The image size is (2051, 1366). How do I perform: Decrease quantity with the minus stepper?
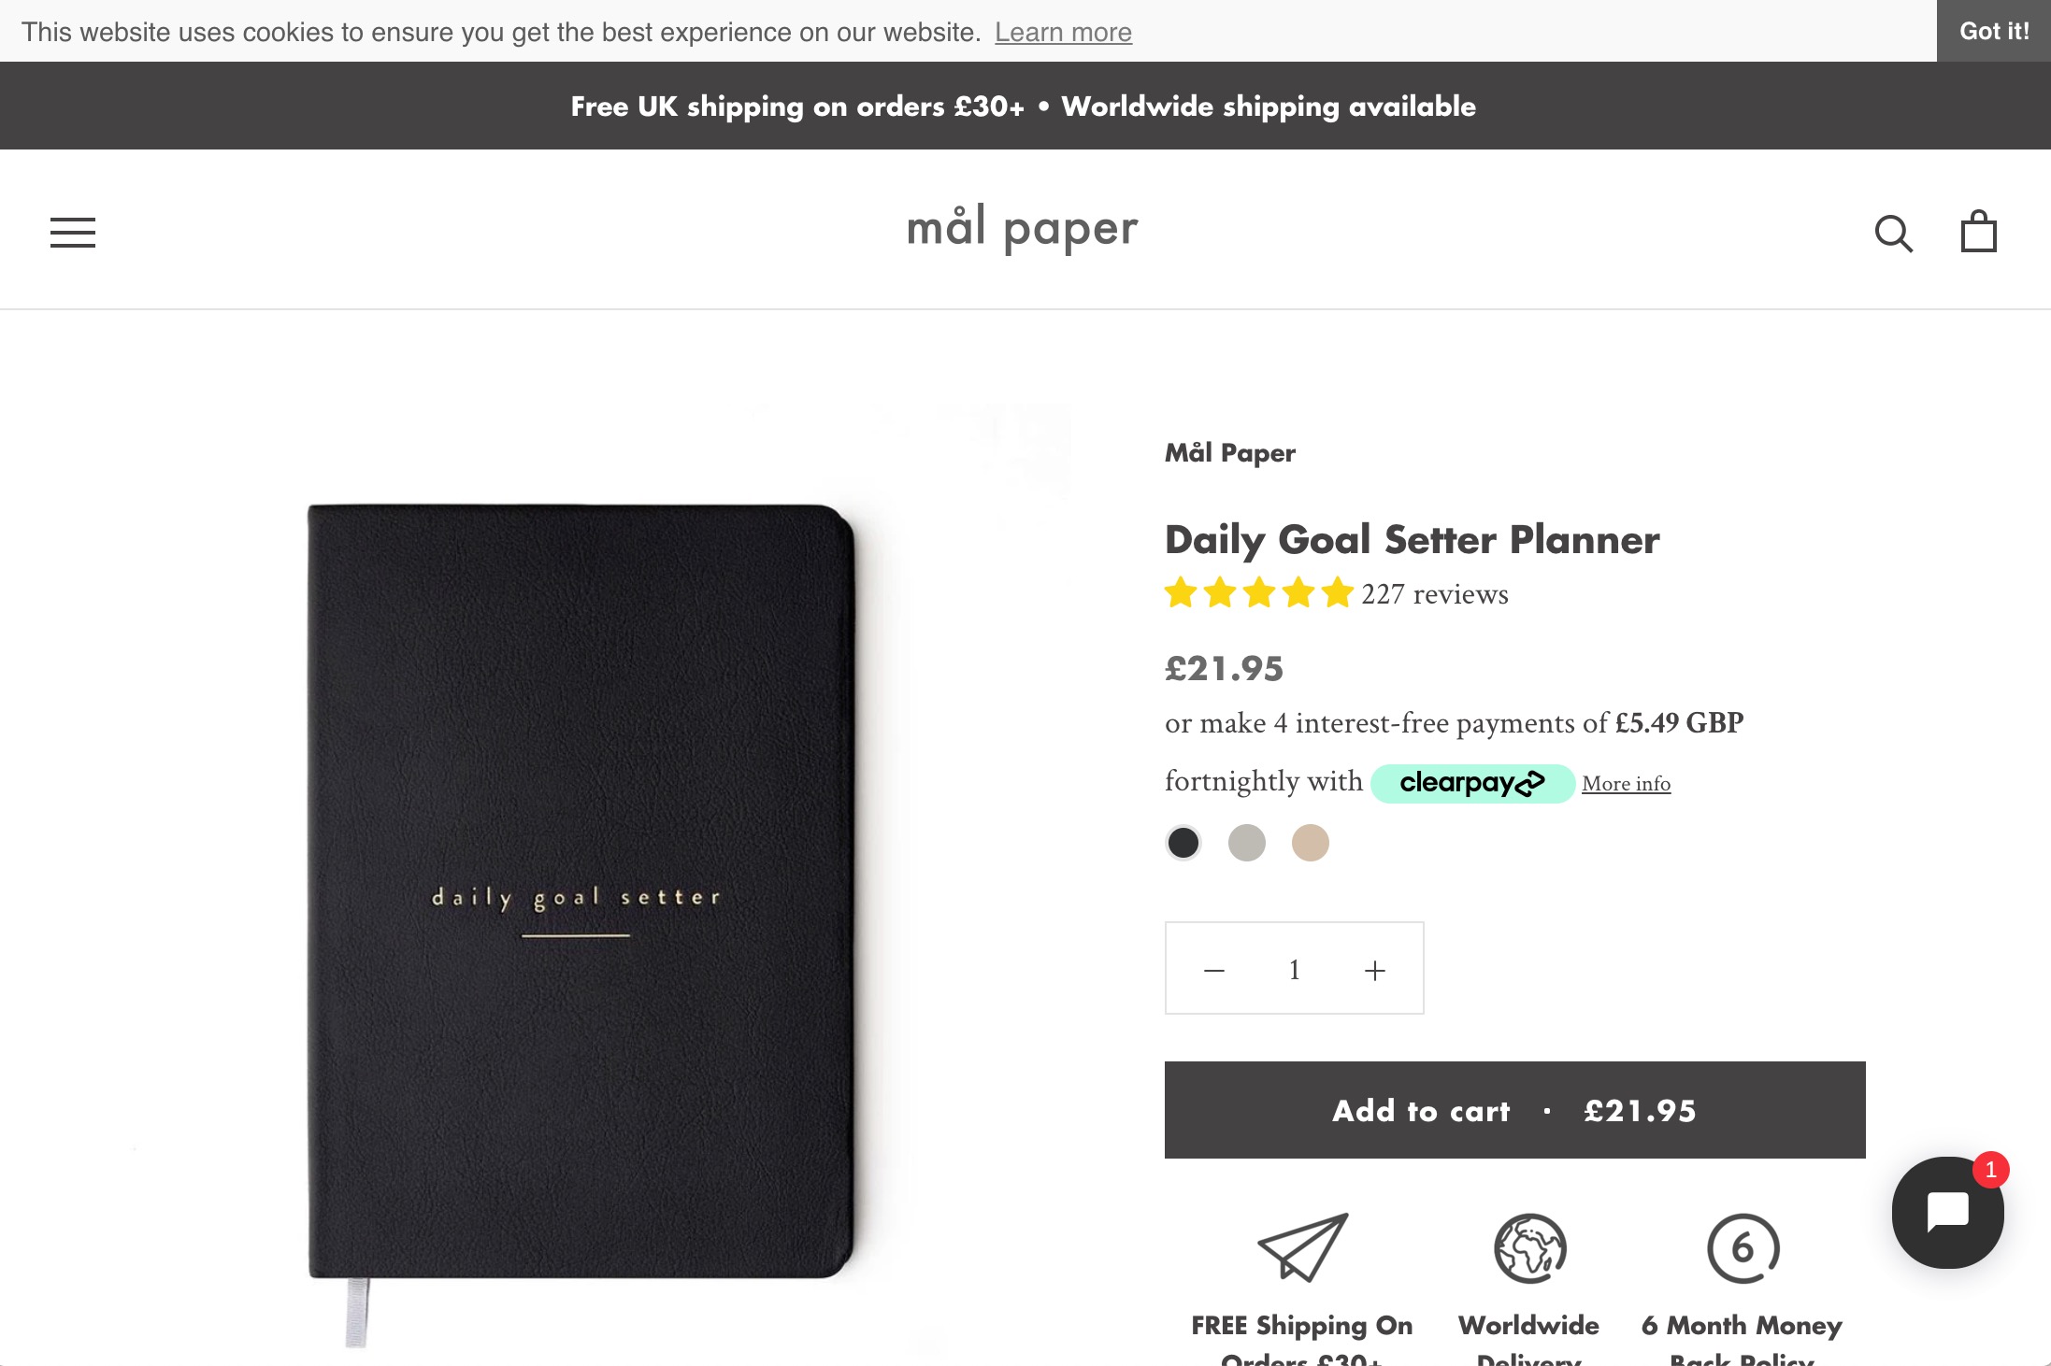tap(1214, 969)
